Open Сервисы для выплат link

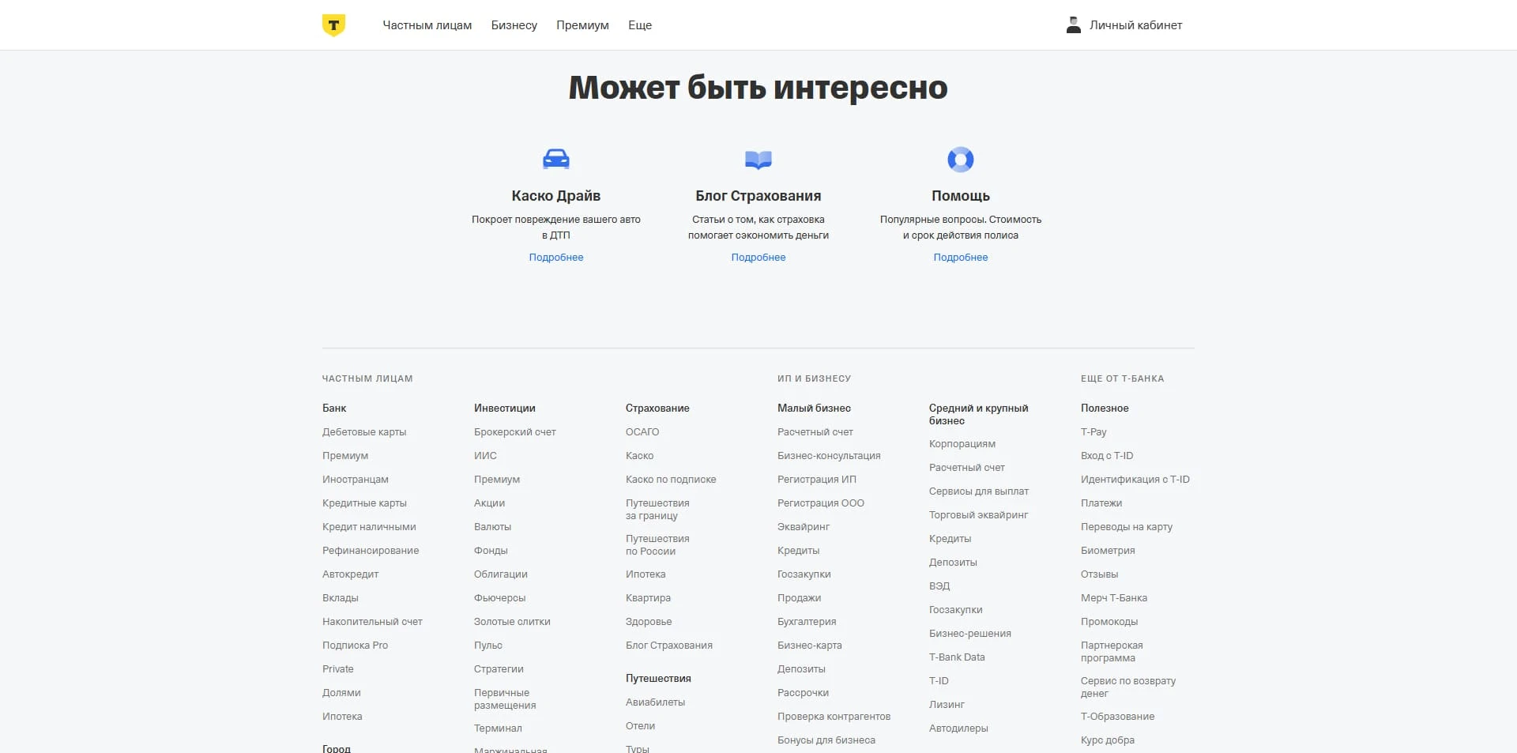coord(979,491)
